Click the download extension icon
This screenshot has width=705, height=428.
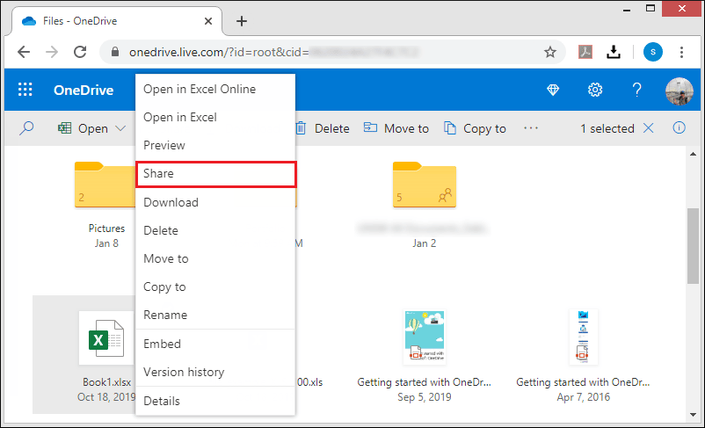pos(614,52)
